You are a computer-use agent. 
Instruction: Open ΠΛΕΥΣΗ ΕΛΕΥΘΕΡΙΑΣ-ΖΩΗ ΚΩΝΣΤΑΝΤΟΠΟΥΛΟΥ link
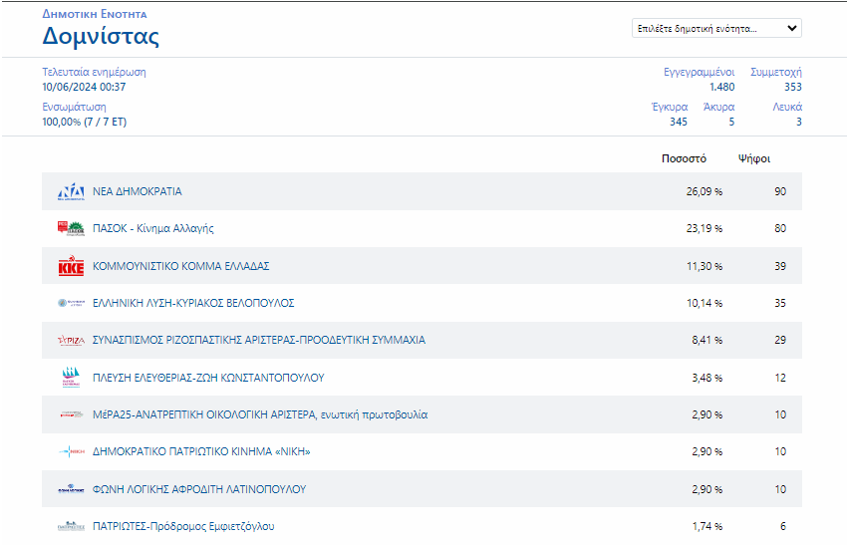pyautogui.click(x=208, y=378)
